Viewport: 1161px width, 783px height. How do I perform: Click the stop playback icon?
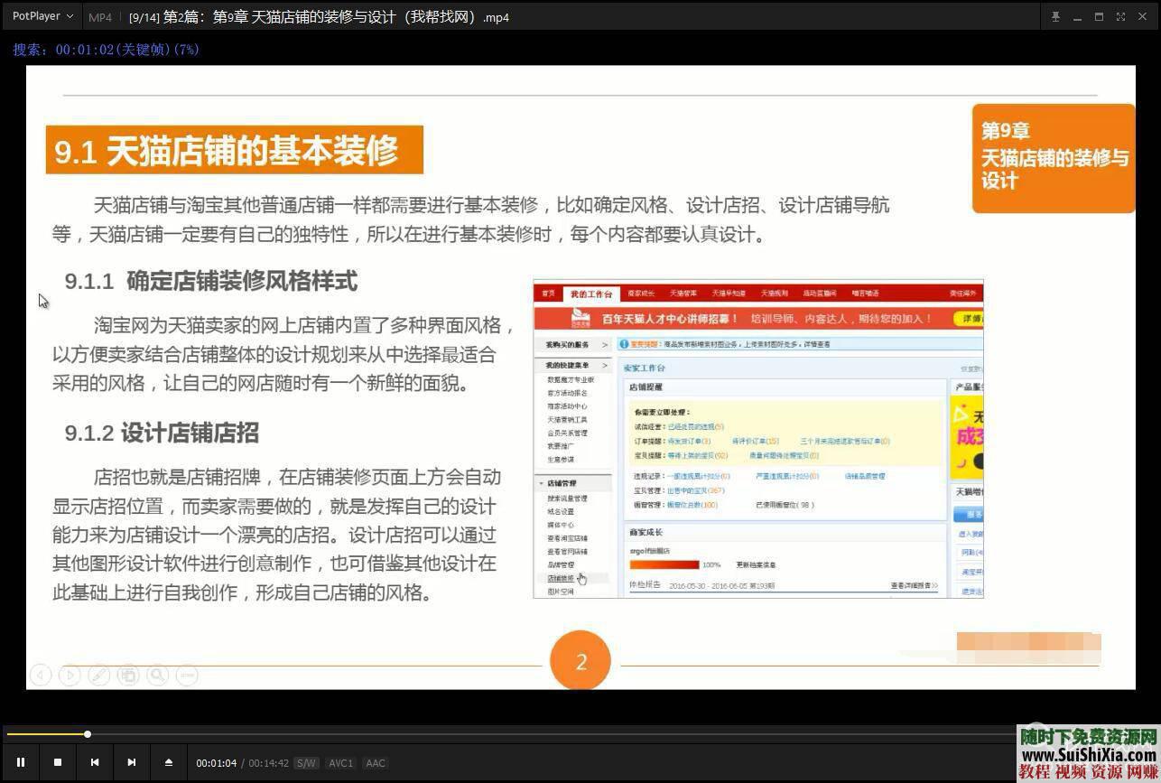[x=57, y=763]
